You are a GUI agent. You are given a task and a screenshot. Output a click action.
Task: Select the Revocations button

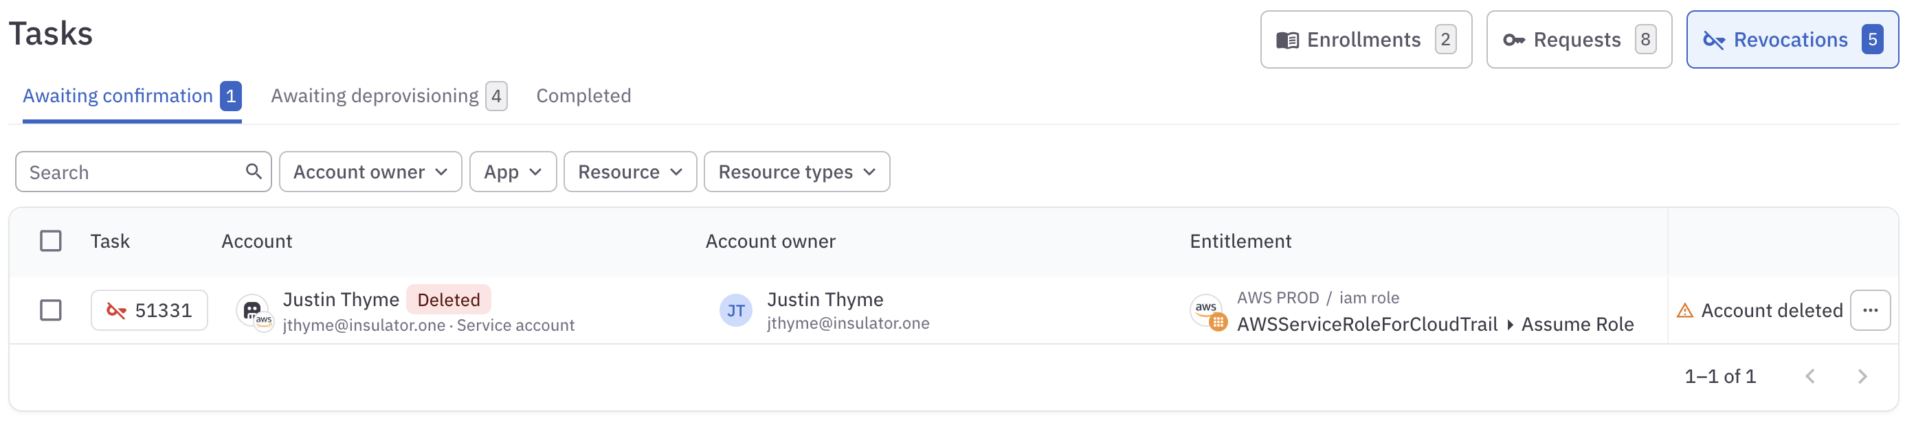point(1792,39)
